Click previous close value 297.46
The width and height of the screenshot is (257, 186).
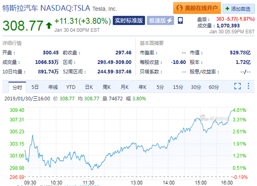(124, 53)
